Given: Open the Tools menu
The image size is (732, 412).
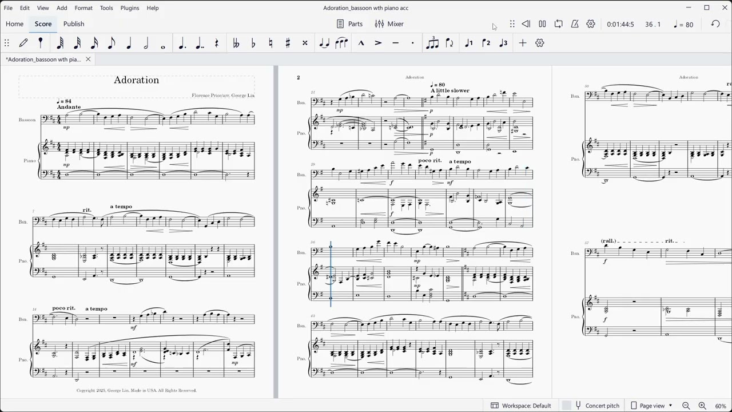Looking at the screenshot, I should pos(106,8).
